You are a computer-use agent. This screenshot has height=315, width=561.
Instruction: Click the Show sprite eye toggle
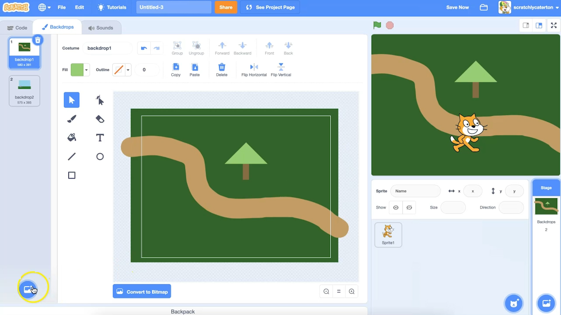(396, 207)
